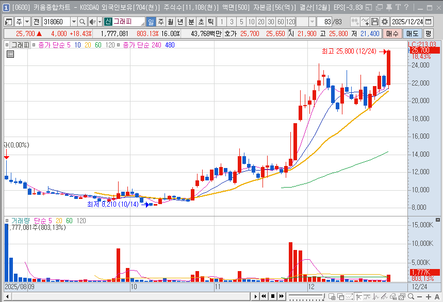
Task: Select the 5 interval button
Action: pyautogui.click(x=241, y=22)
